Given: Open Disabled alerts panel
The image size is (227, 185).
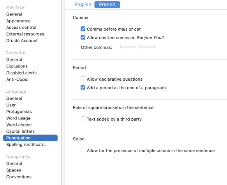Looking at the screenshot, I should pyautogui.click(x=21, y=73).
